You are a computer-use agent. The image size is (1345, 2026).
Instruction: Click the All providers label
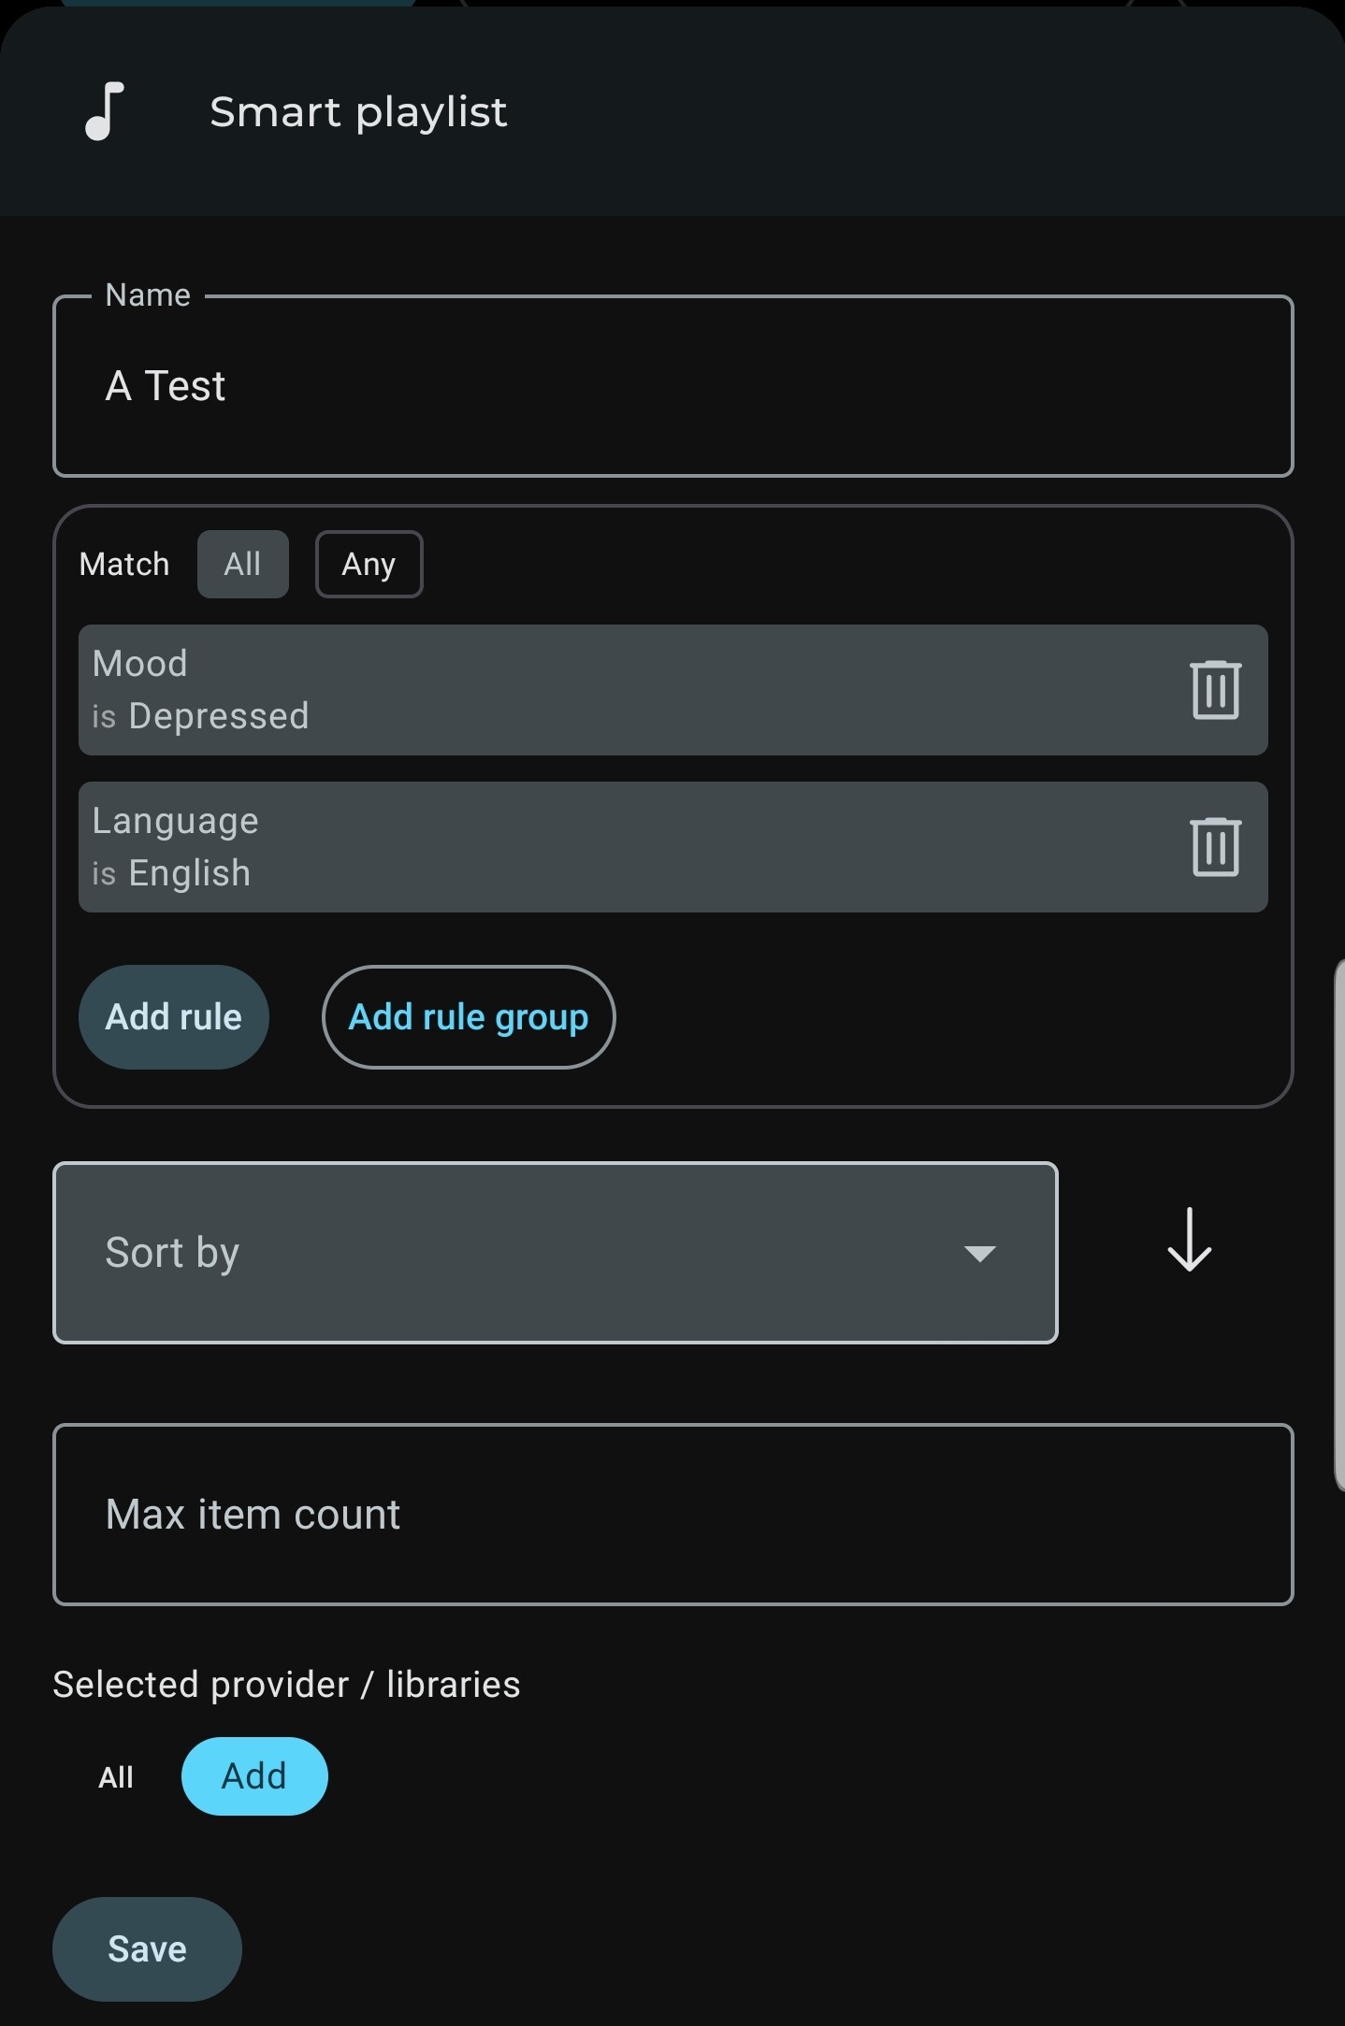[116, 1777]
